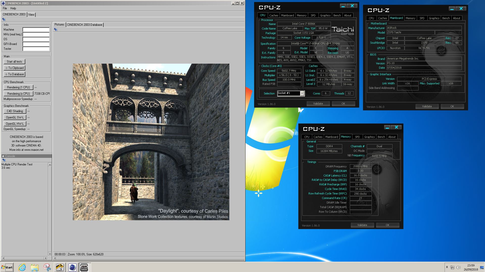The image size is (485, 272).
Task: Open CPU tab in CPU-Z Memory window
Action: [307, 137]
